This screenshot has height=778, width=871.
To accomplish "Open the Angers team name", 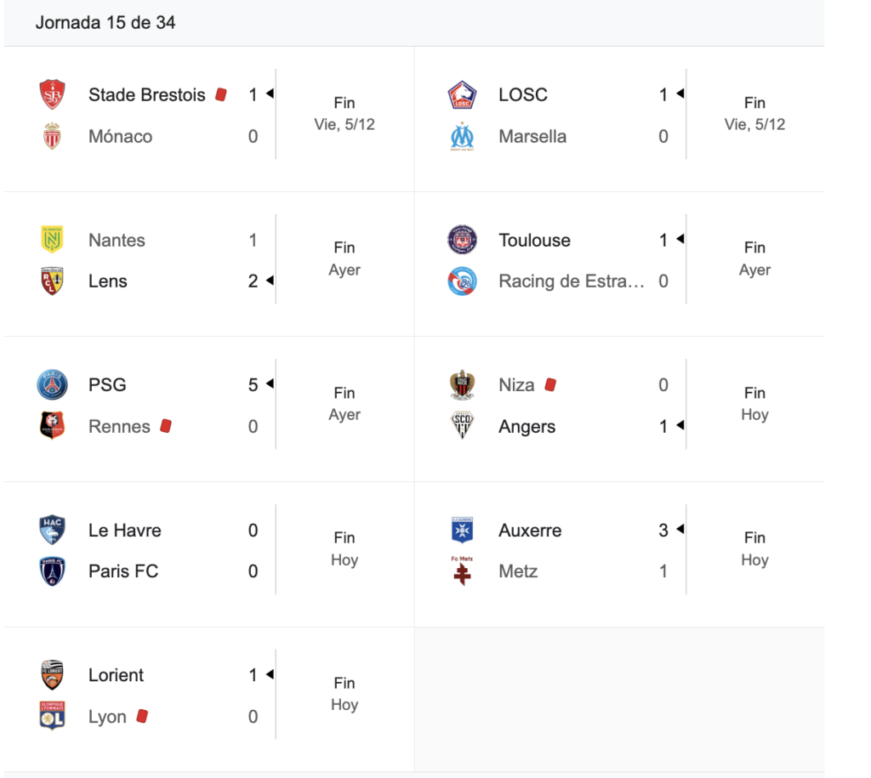I will point(527,427).
